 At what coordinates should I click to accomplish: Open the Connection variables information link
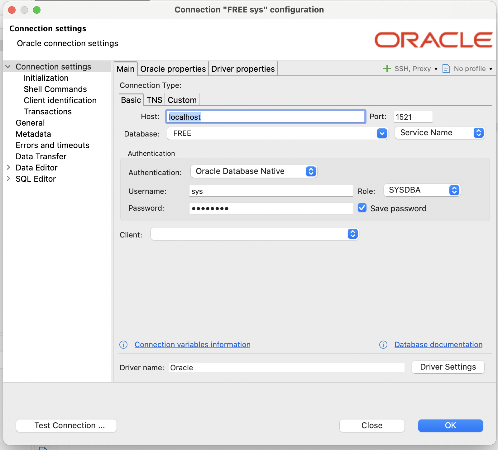[193, 345]
